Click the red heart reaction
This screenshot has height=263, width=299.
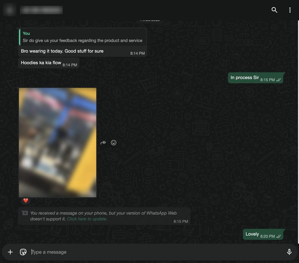[x=26, y=201]
